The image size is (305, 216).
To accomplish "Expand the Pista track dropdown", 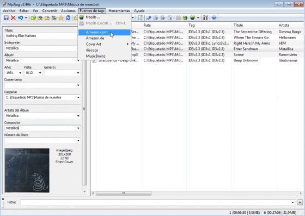I will pos(40,73).
